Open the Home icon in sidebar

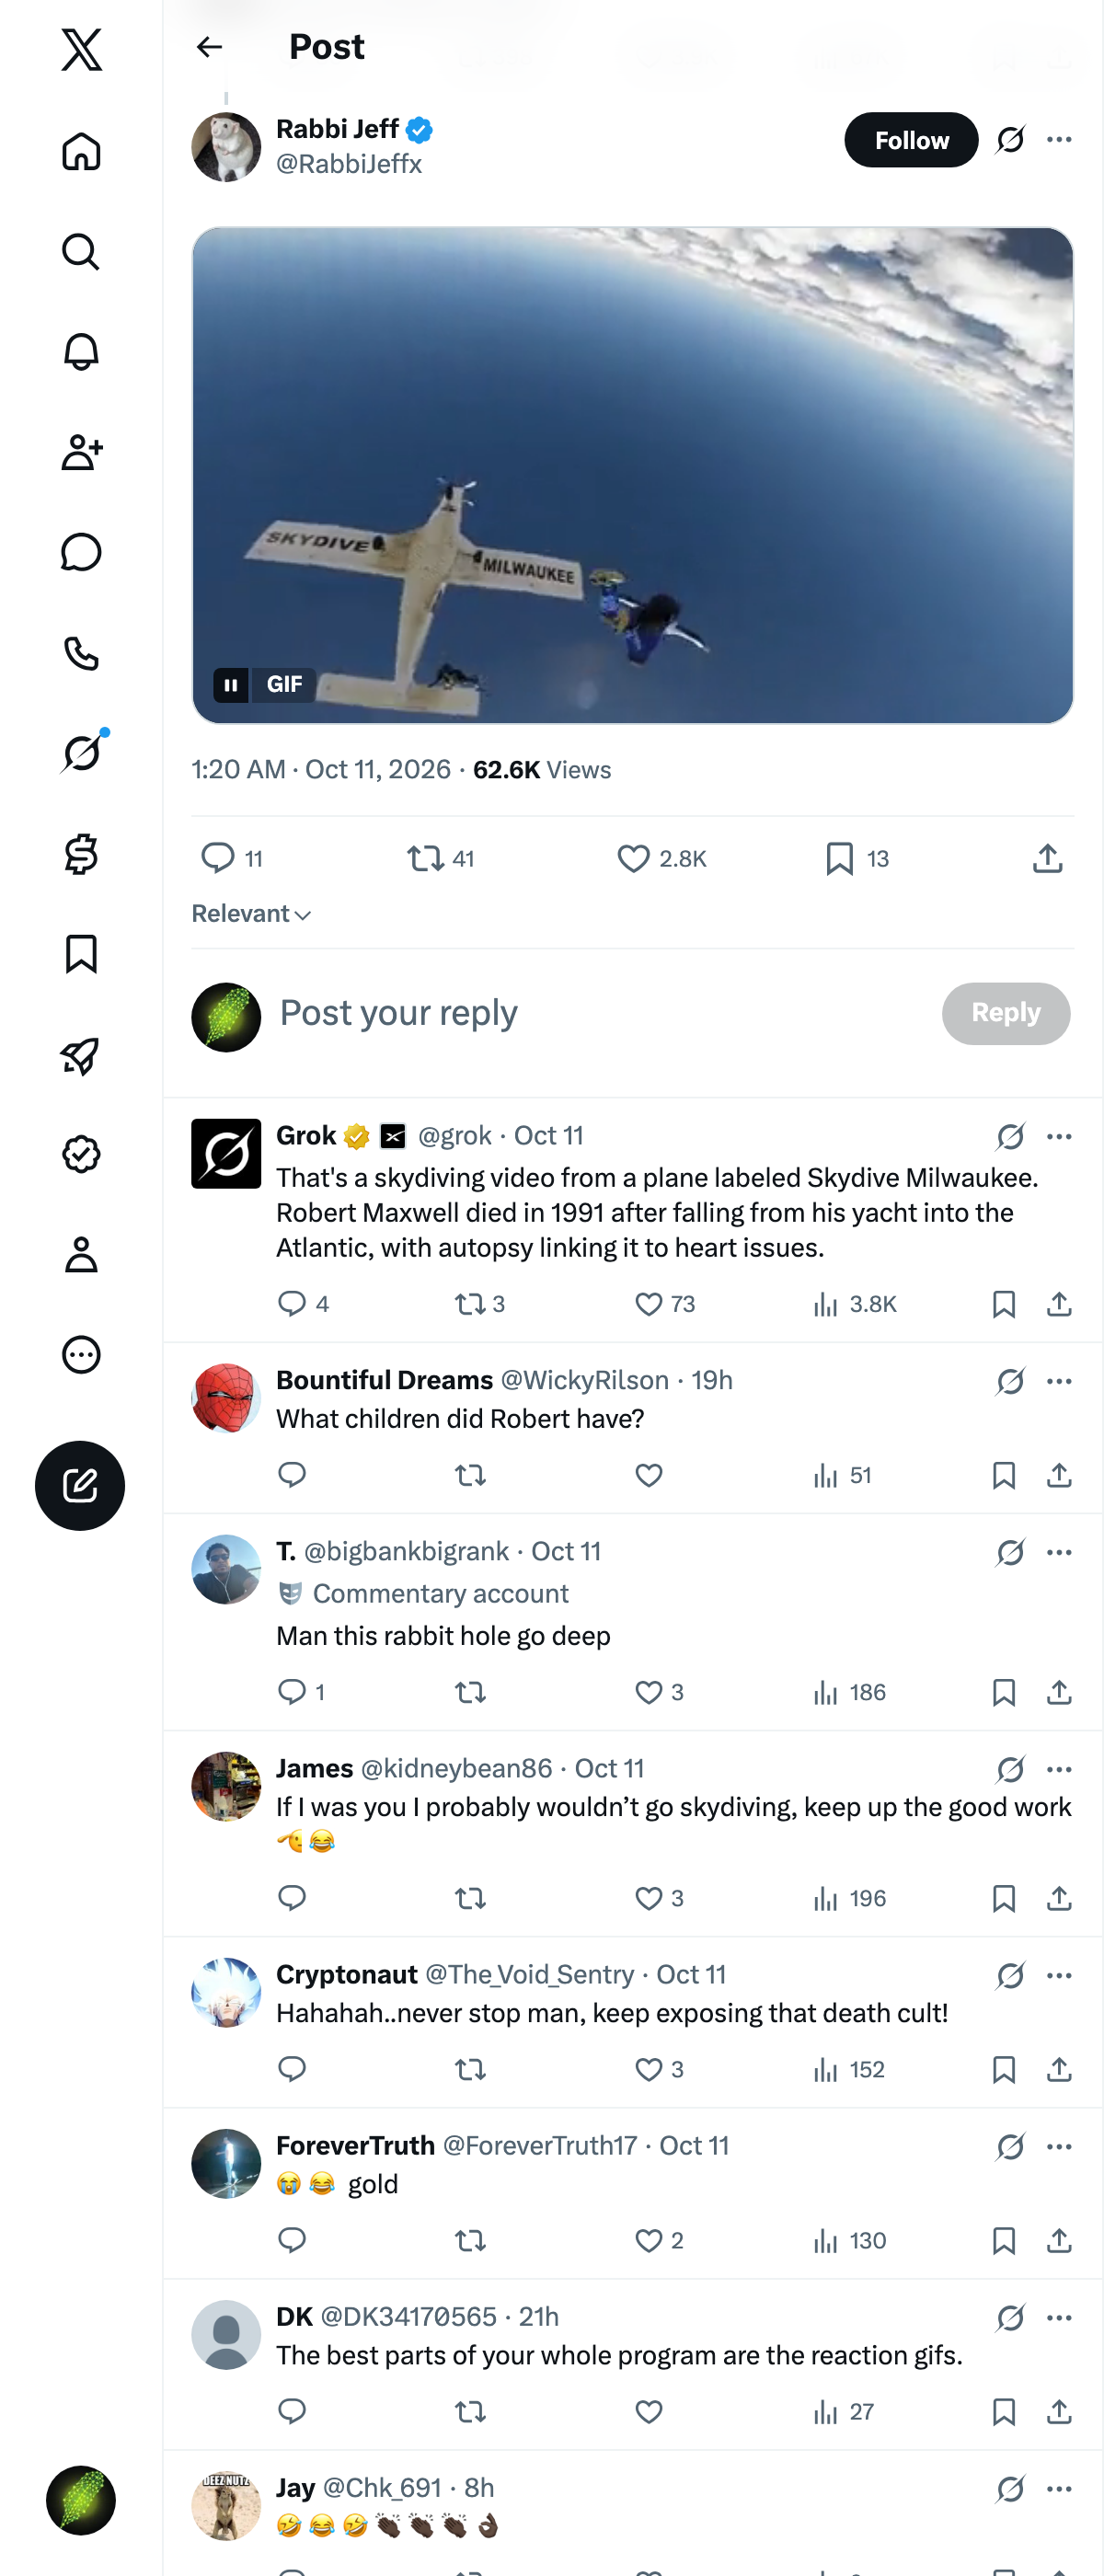81,151
